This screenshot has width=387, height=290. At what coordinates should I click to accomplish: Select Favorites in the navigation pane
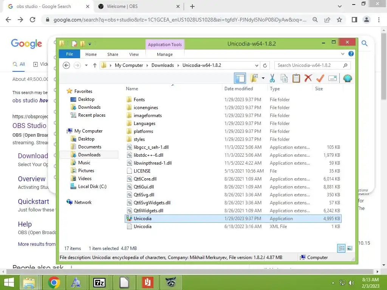(x=83, y=91)
